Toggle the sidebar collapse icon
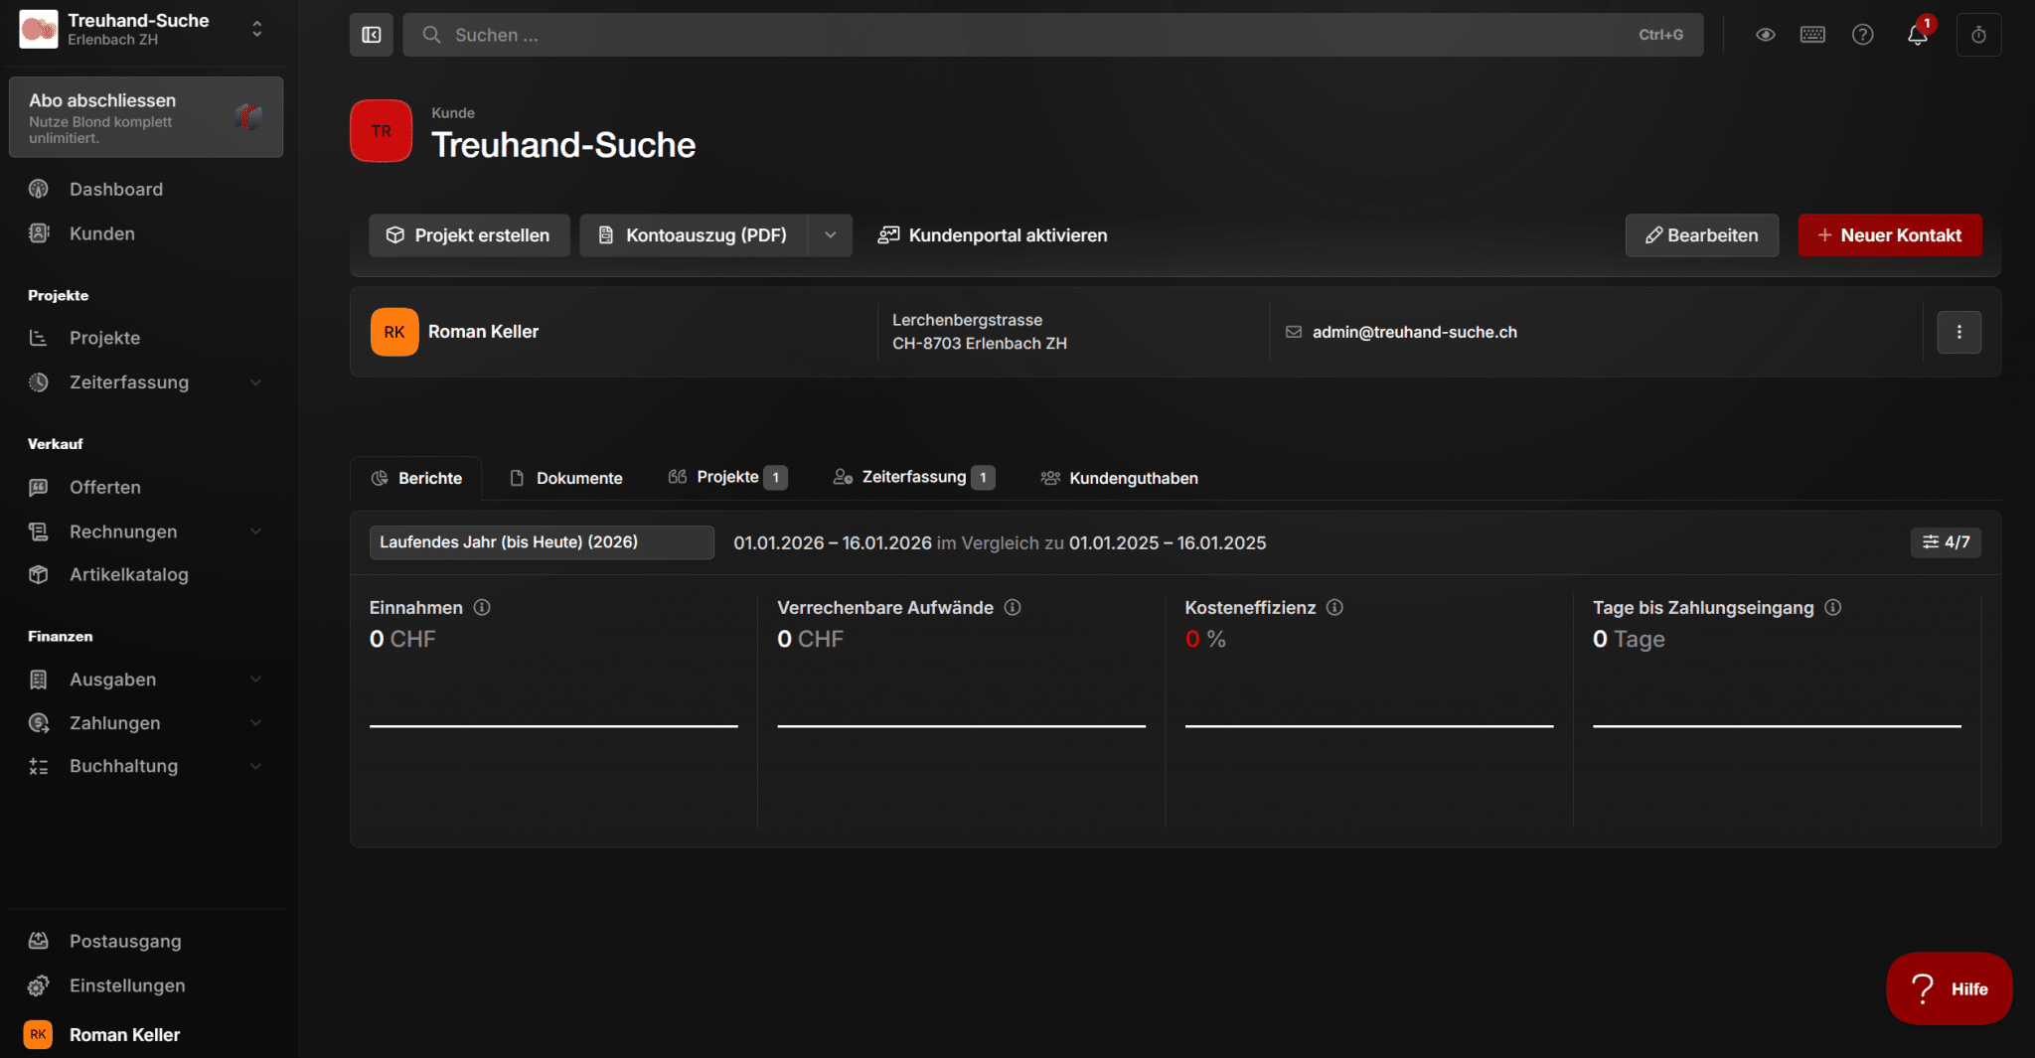This screenshot has height=1058, width=2035. click(x=371, y=35)
